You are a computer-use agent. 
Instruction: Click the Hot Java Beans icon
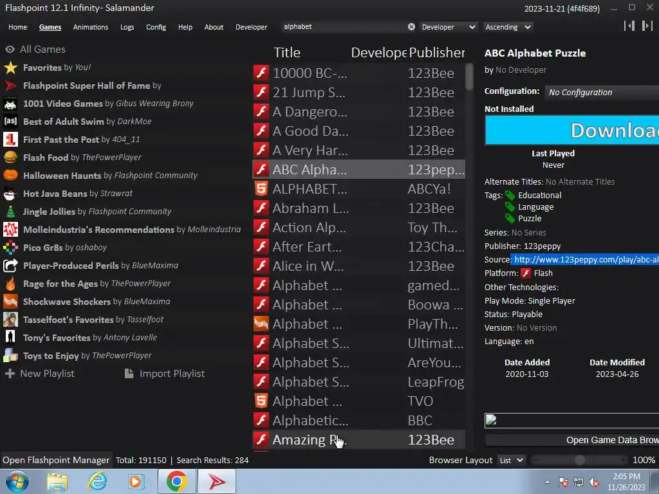(10, 194)
